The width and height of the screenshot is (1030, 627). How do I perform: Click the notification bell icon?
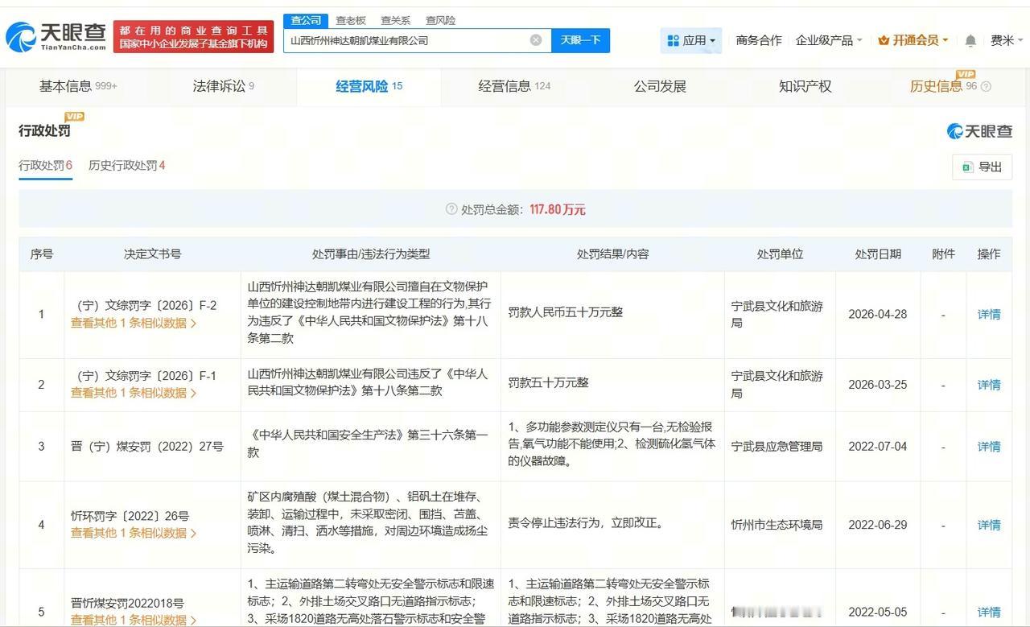(x=970, y=40)
